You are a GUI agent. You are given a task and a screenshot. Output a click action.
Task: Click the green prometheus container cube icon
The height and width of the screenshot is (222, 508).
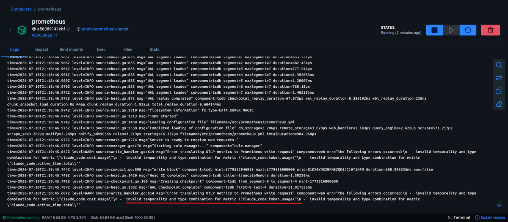tap(22, 30)
